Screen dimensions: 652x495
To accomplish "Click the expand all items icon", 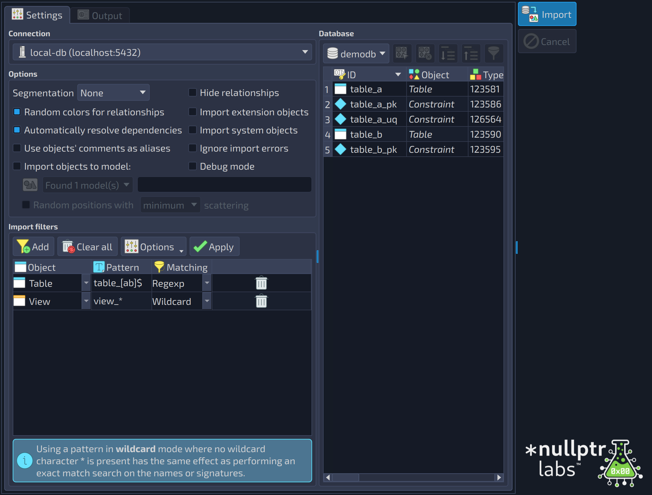I will coord(448,53).
